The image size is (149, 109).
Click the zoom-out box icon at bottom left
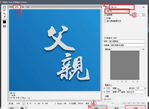tap(10, 104)
